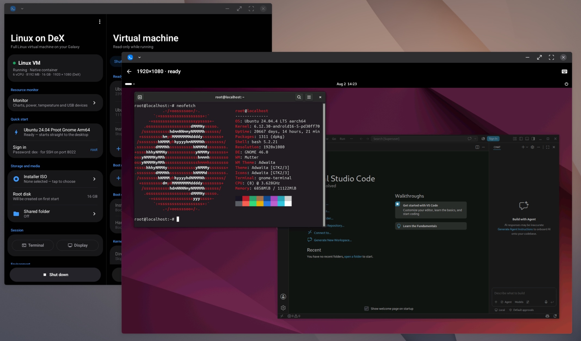Select the CHAT tab in VS Code

497,147
